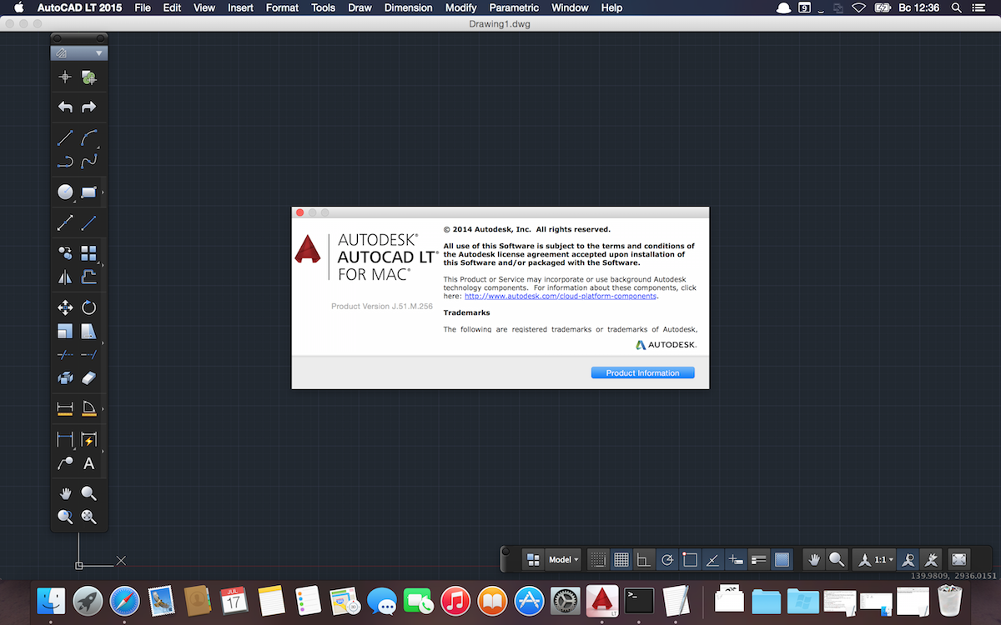Toggle Dynamic Input in the status bar
Viewport: 1001px width, 625px height.
pyautogui.click(x=735, y=560)
